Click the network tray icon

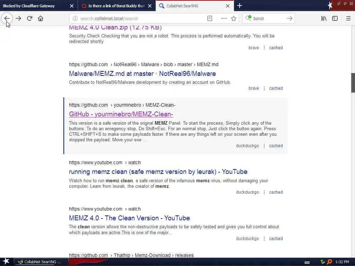click(323, 262)
